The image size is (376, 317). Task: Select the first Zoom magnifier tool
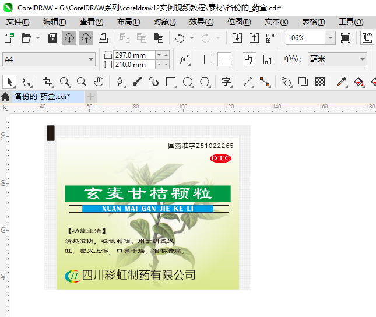[x=65, y=82]
